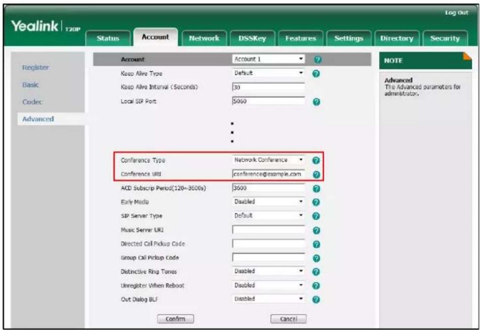The height and width of the screenshot is (330, 480).
Task: Click the Cancel button
Action: (x=289, y=319)
